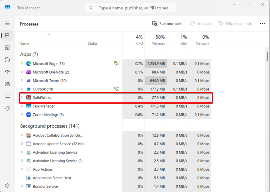Select Task Manager's 111.3 MB memory cell
Screen dimensions: 270x192
click(x=156, y=106)
